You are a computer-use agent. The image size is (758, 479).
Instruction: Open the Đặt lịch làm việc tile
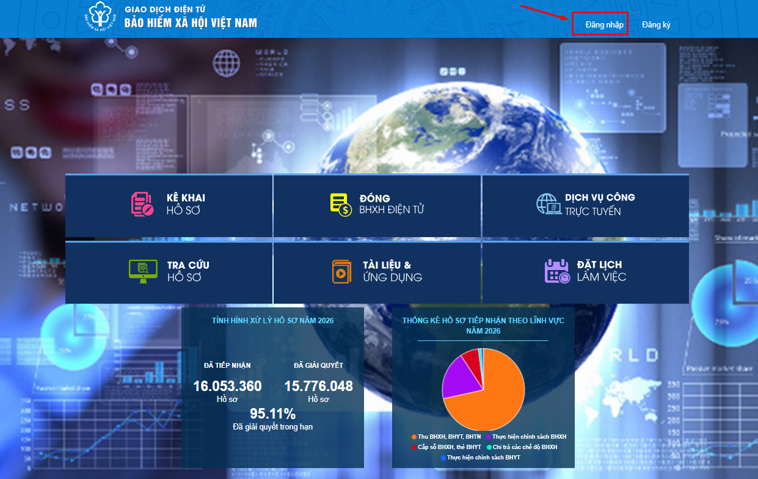click(586, 272)
